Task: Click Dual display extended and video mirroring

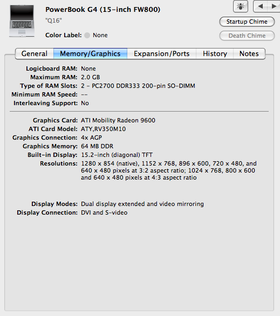Action: pyautogui.click(x=142, y=204)
